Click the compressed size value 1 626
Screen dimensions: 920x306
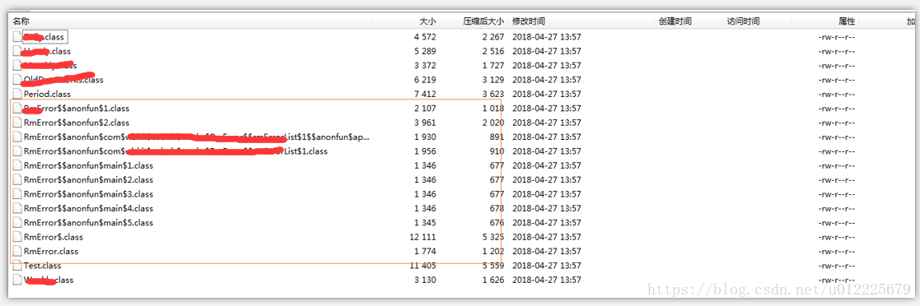(x=493, y=280)
